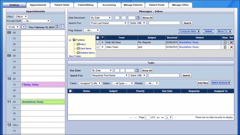Open the Manage Patients tab
Viewport: 240px width, 135px height.
pos(133,5)
